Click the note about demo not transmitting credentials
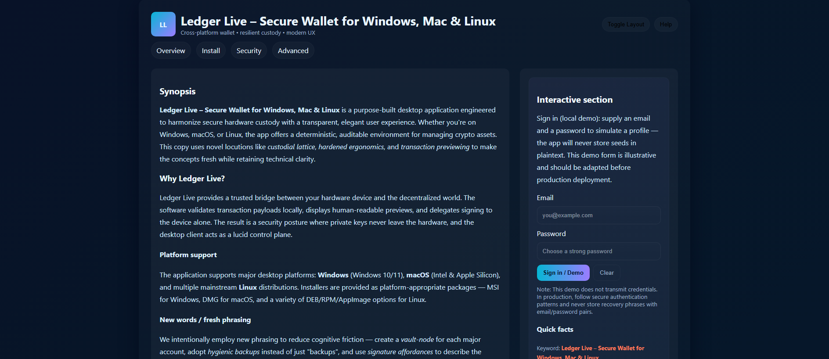Viewport: 829px width, 359px height. pos(597,301)
